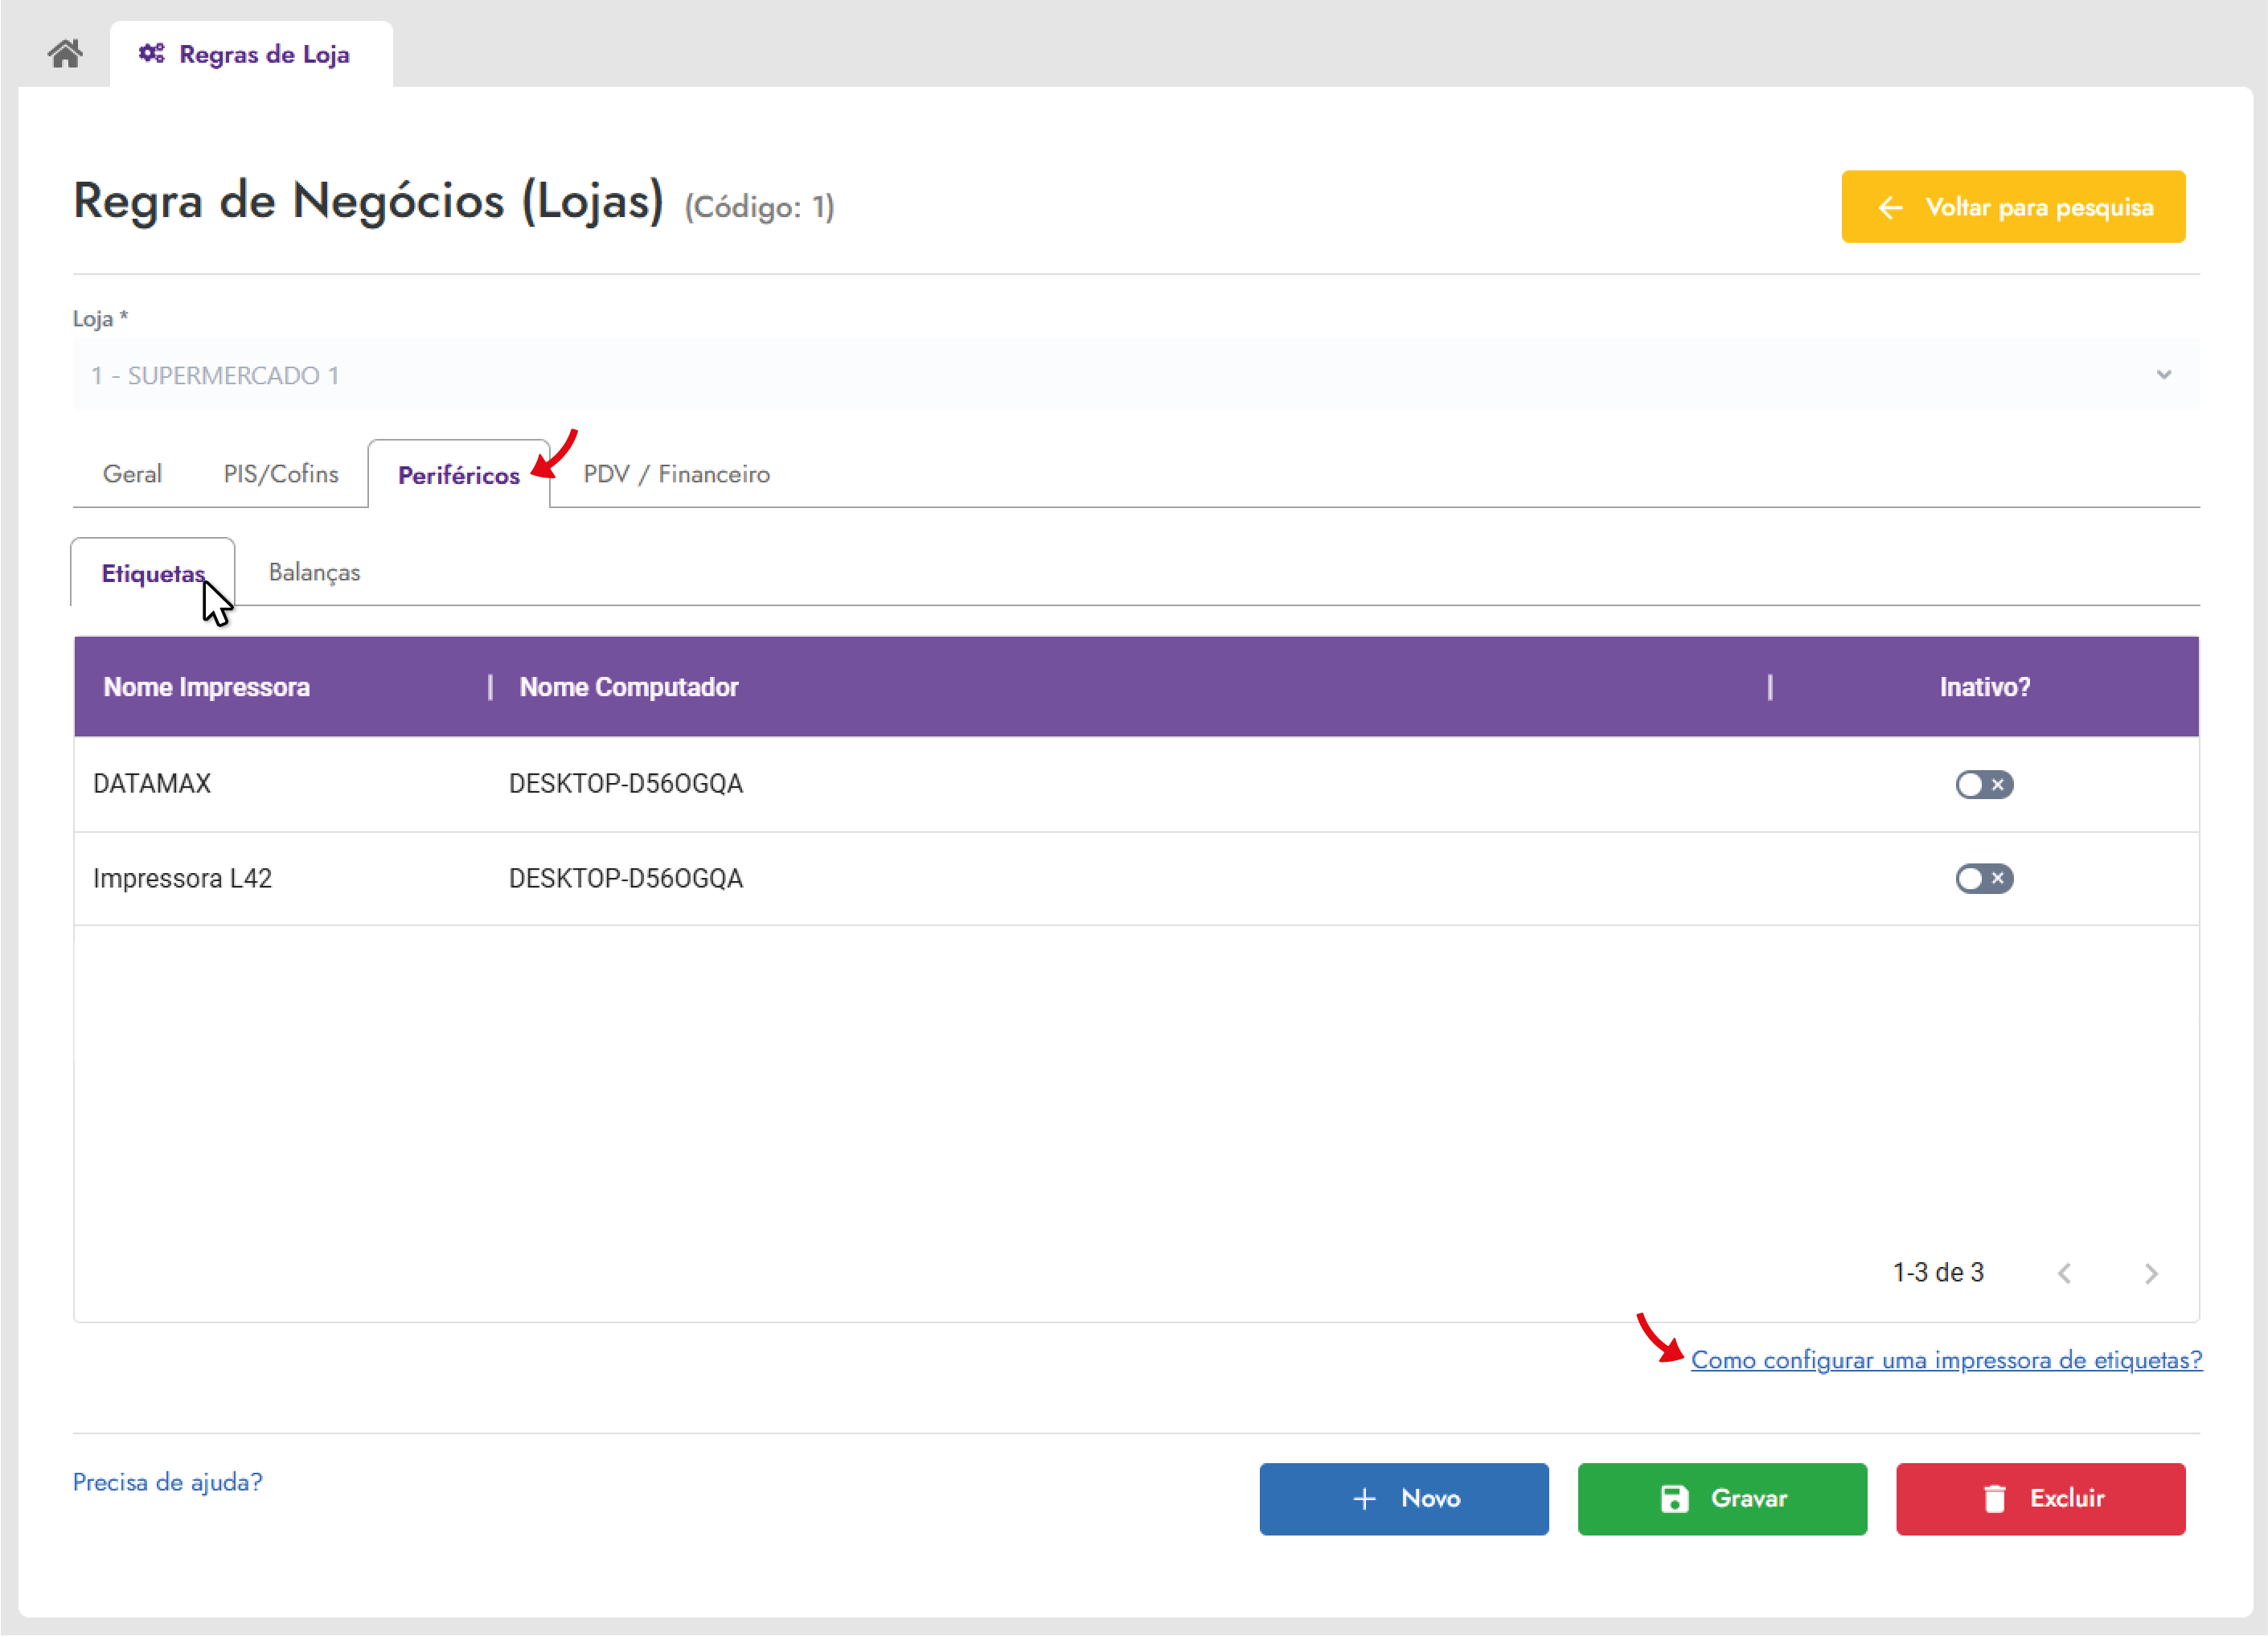This screenshot has width=2268, height=1636.
Task: Select the Loja field SUPERMERCADO 1
Action: coord(1135,375)
